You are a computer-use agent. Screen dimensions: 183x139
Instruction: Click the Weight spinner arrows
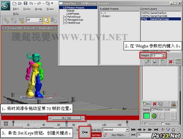click(164, 55)
